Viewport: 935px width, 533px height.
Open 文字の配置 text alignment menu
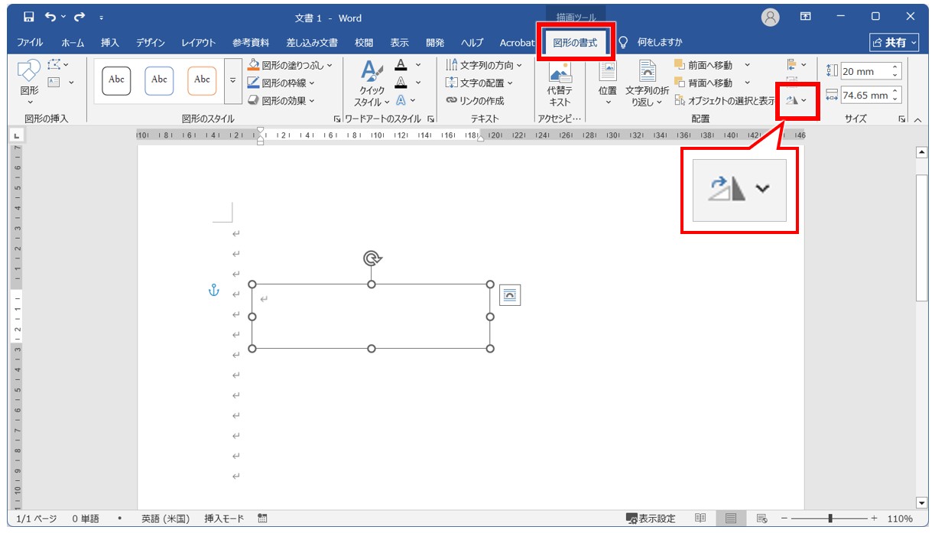click(x=479, y=83)
